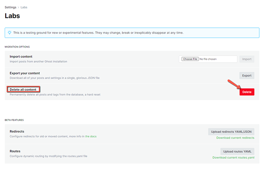The width and height of the screenshot is (266, 171).
Task: Click the 'No file chosen' file field
Action: coord(217,59)
